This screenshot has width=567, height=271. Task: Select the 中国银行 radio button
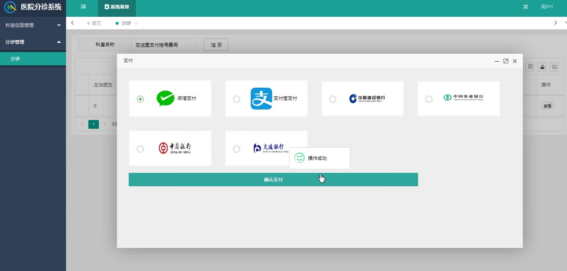[x=140, y=149]
